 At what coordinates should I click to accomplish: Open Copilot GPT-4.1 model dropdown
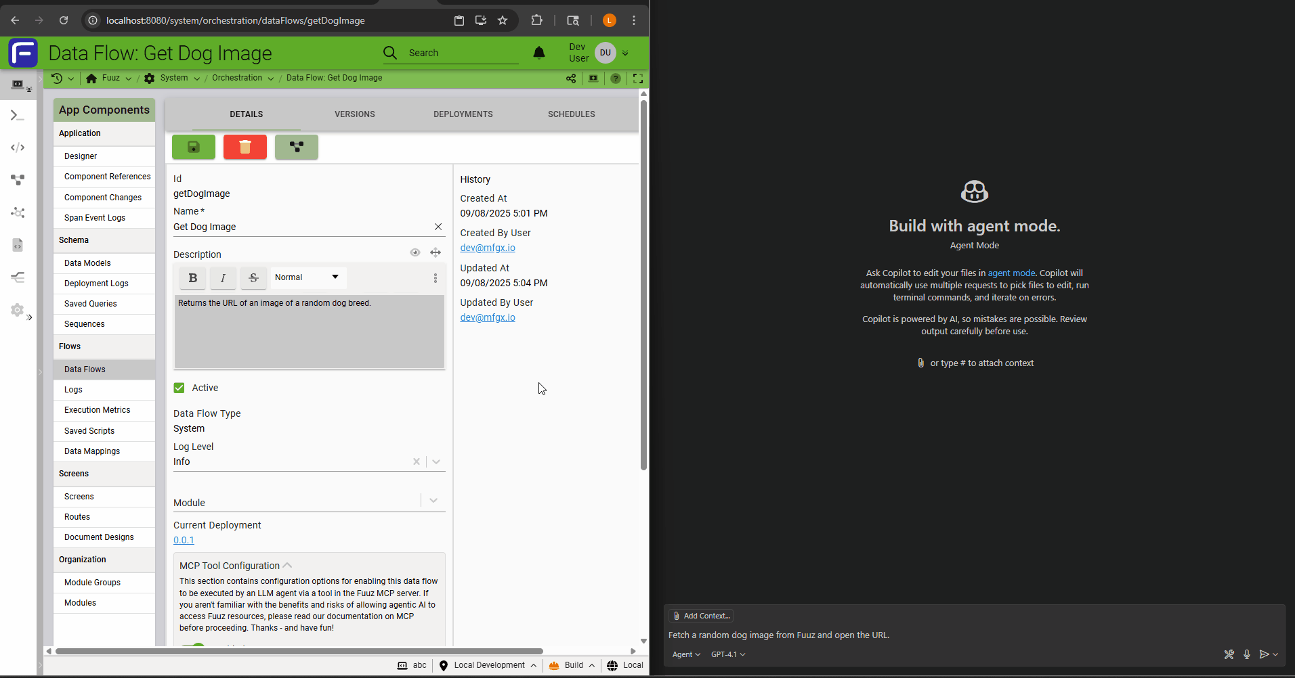[x=728, y=654]
